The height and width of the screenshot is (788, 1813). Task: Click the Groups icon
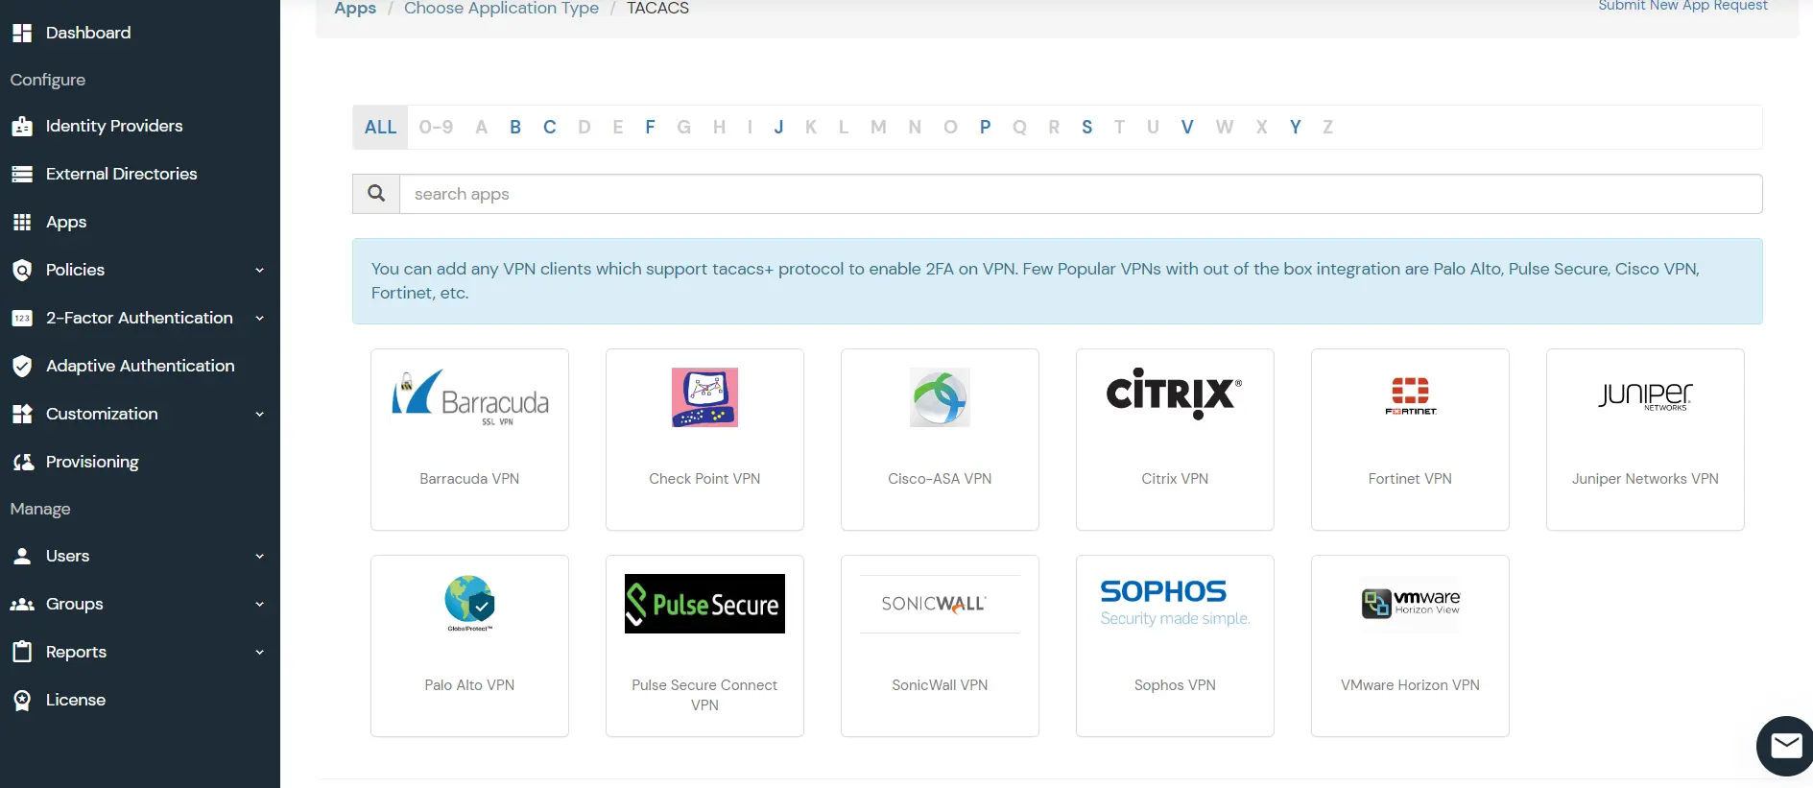pyautogui.click(x=22, y=604)
